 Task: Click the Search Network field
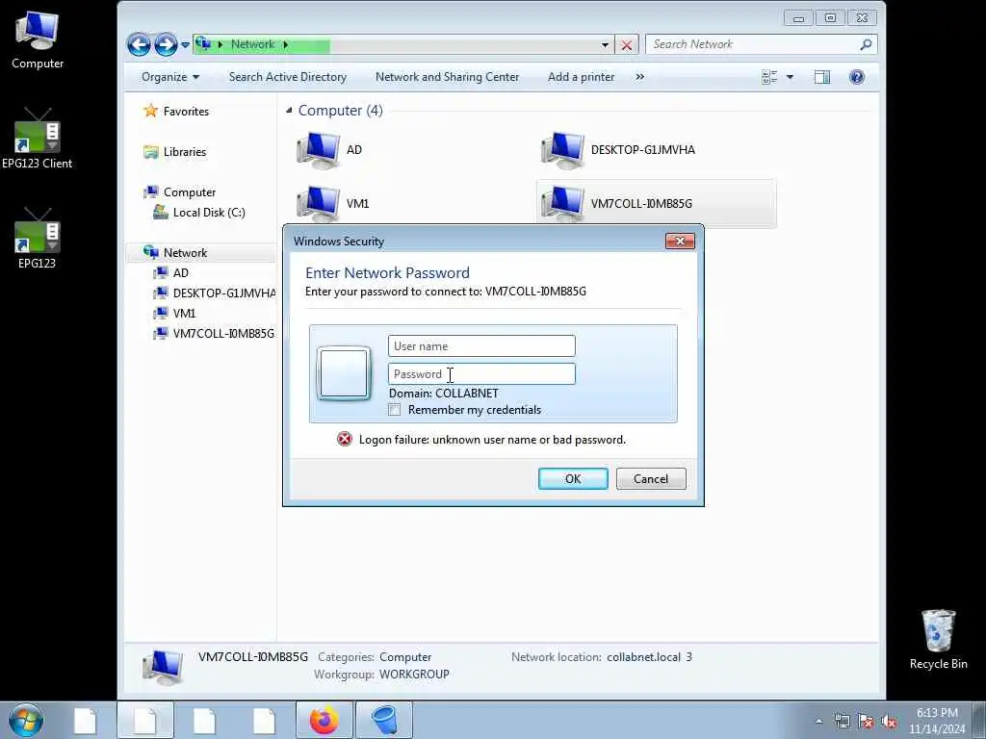751,44
